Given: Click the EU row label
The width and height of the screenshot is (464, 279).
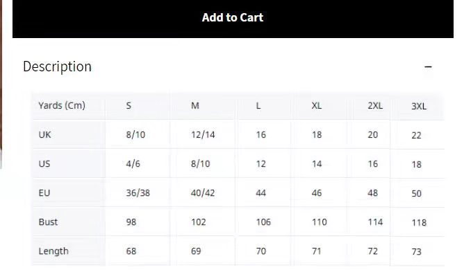Looking at the screenshot, I should pyautogui.click(x=44, y=193).
